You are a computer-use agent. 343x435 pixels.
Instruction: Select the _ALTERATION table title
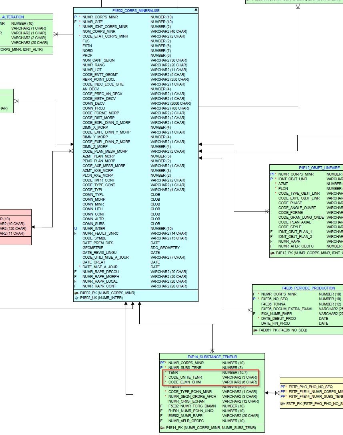pyautogui.click(x=12, y=17)
